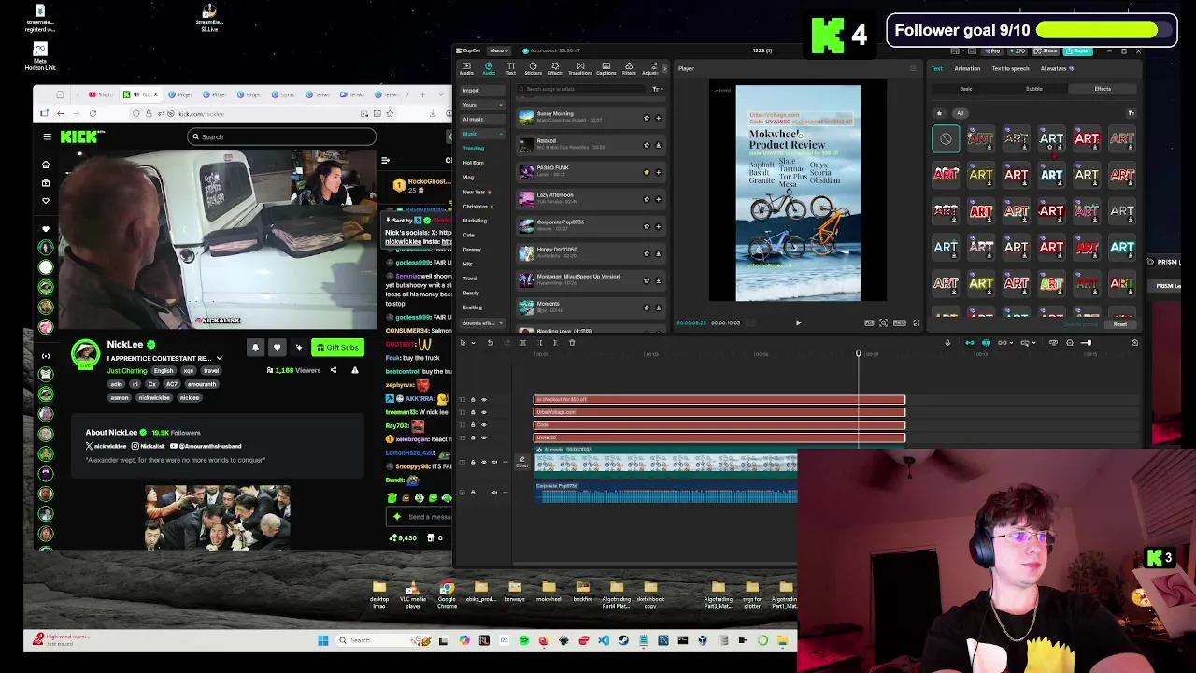
Task: Click the Windows Start icon on taskbar
Action: click(323, 640)
